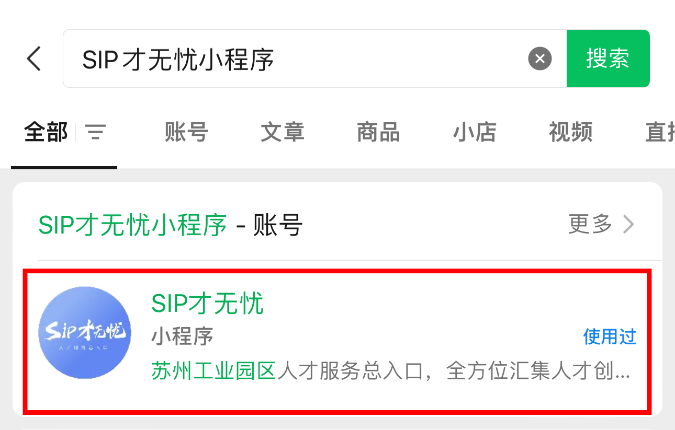Open the SIP才无忧 result title
675x430 pixels.
(x=208, y=304)
